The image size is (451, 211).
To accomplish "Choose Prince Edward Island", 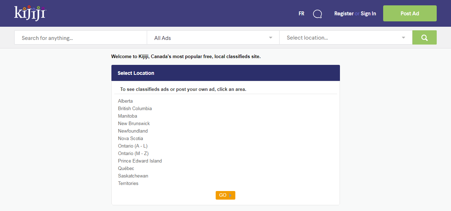I will pos(140,161).
